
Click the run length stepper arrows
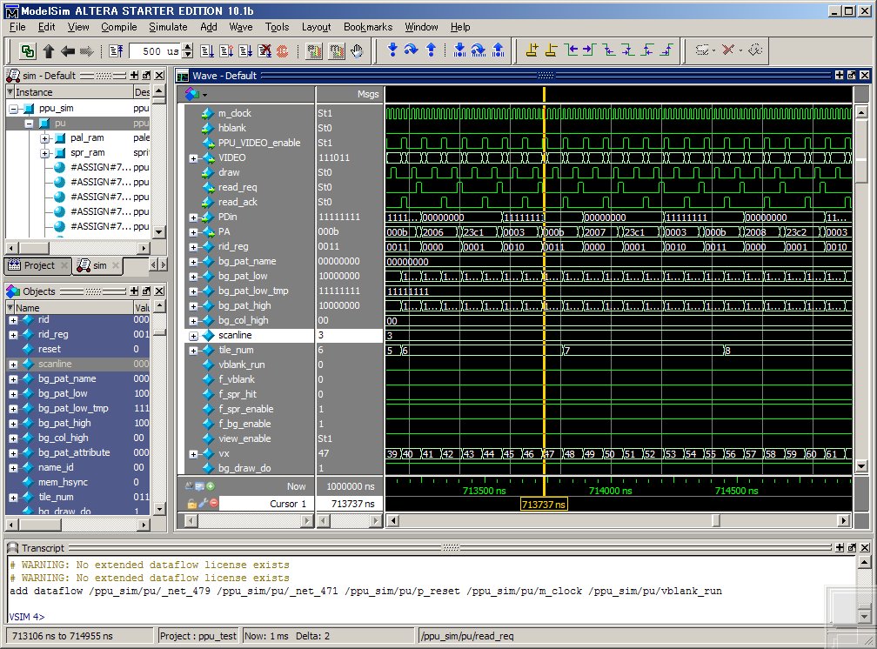coord(188,51)
